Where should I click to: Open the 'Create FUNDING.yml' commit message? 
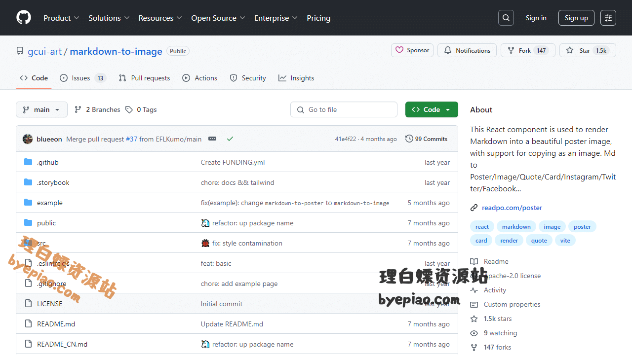[x=233, y=162]
